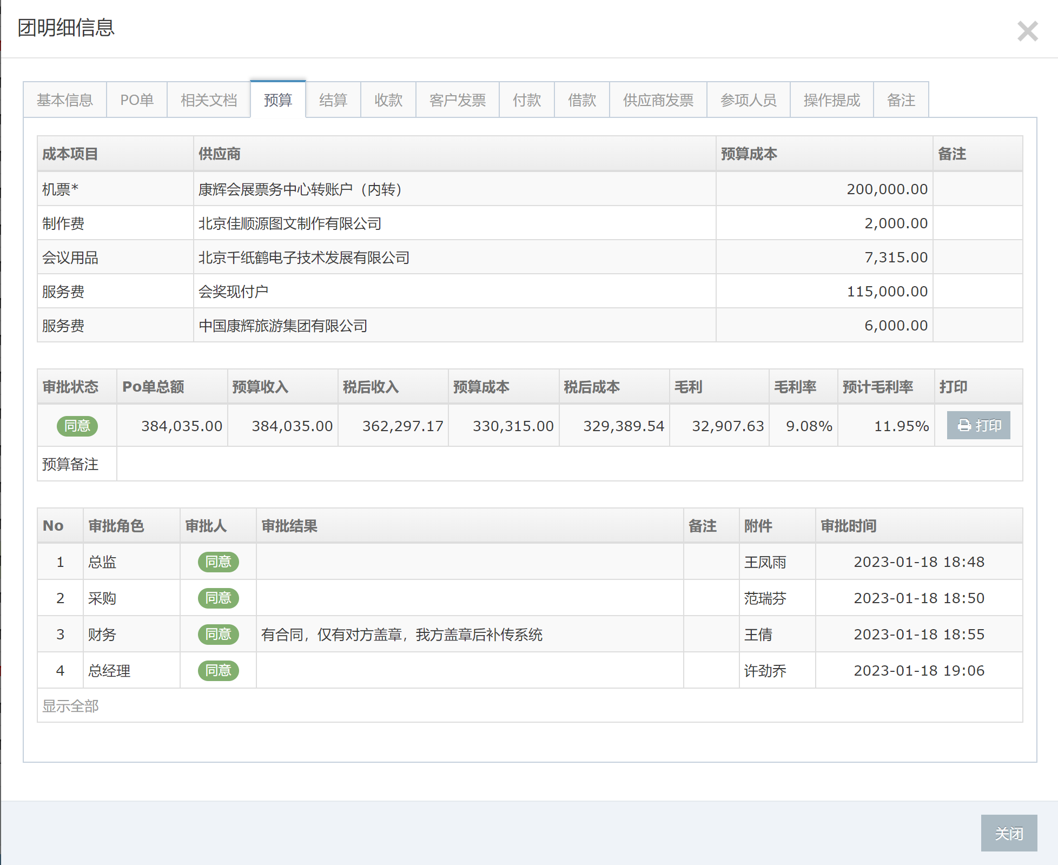Open the PO单 tab
The image size is (1058, 865).
click(x=137, y=100)
